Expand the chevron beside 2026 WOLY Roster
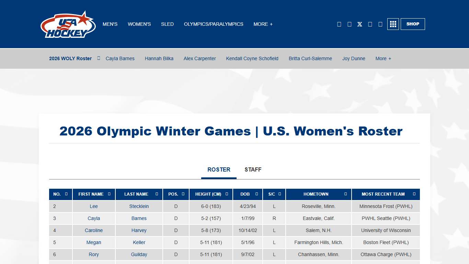 (x=99, y=58)
